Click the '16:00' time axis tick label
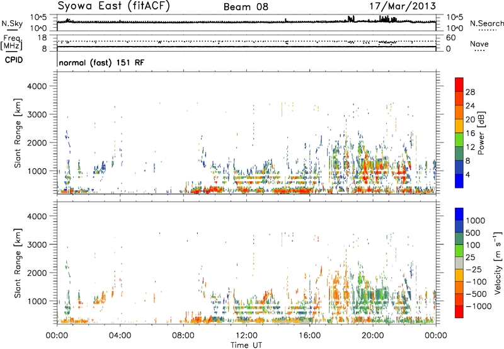 [309, 336]
